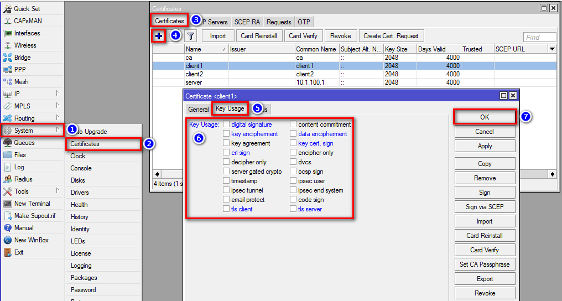Viewport: 562px width, 301px height.
Task: Open the Queues sidebar entry
Action: tap(24, 143)
